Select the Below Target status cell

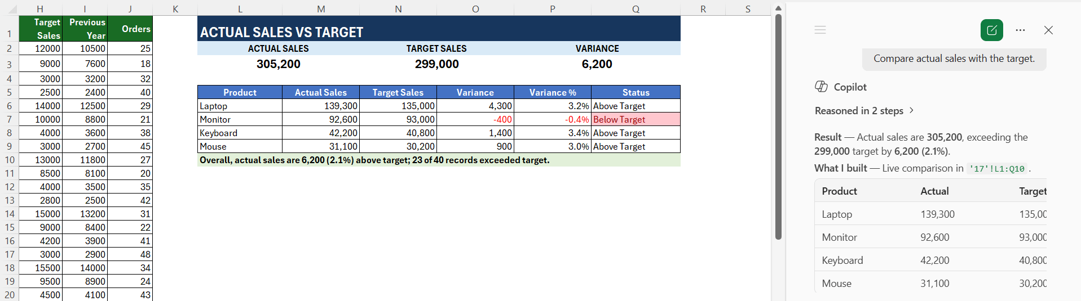pos(636,119)
